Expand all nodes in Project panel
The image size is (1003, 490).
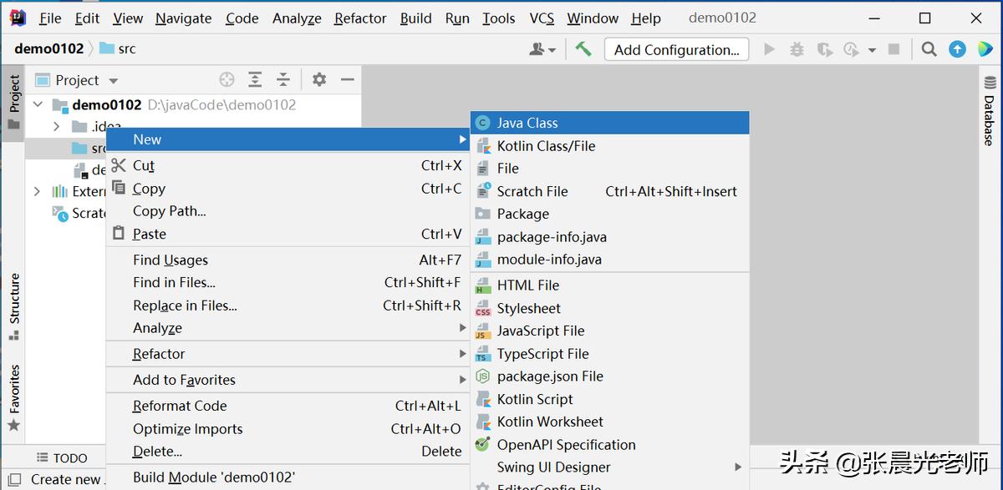(256, 78)
